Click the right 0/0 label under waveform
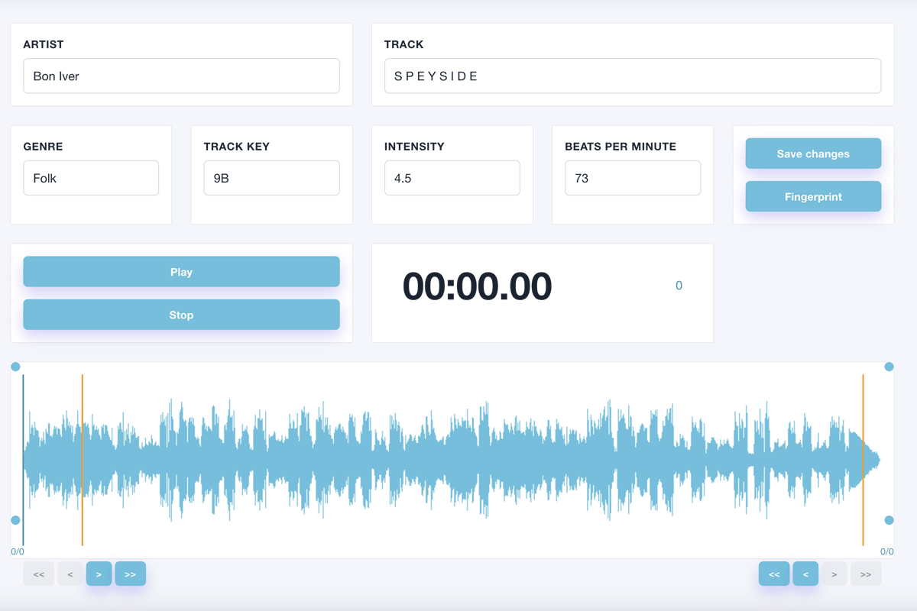This screenshot has height=611, width=917. coord(887,551)
